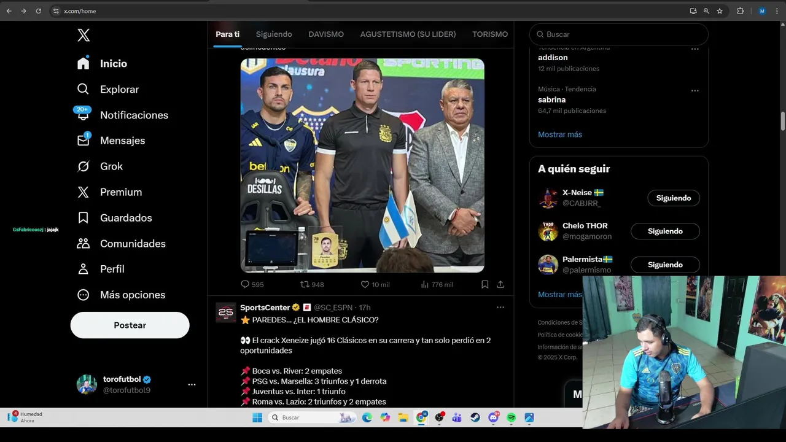Reply to the post with 595 comments

(x=252, y=284)
